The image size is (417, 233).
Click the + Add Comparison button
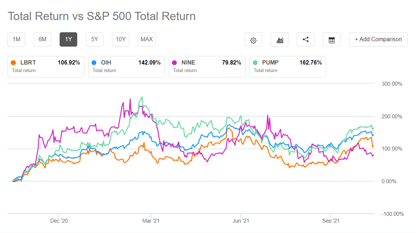pyautogui.click(x=378, y=39)
